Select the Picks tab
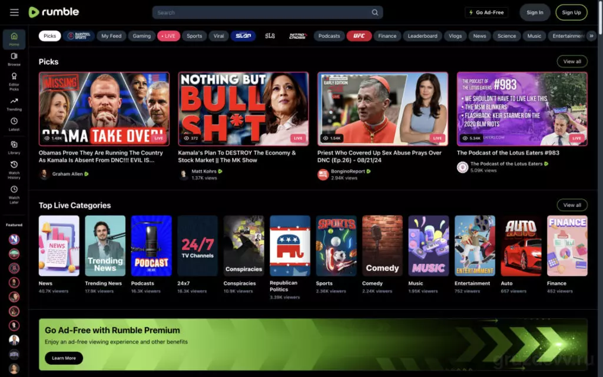The height and width of the screenshot is (377, 603). (49, 36)
